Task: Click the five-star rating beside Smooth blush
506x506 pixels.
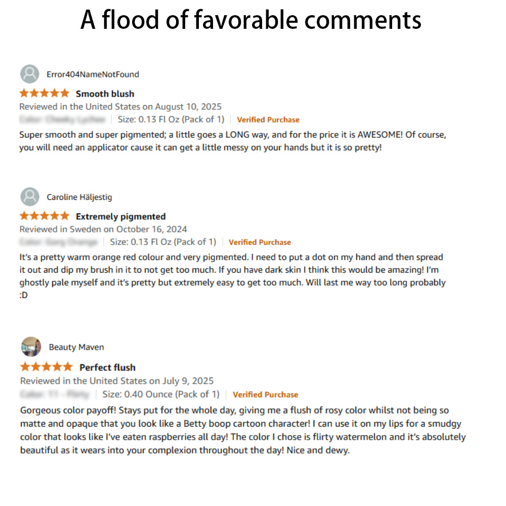Action: tap(45, 94)
